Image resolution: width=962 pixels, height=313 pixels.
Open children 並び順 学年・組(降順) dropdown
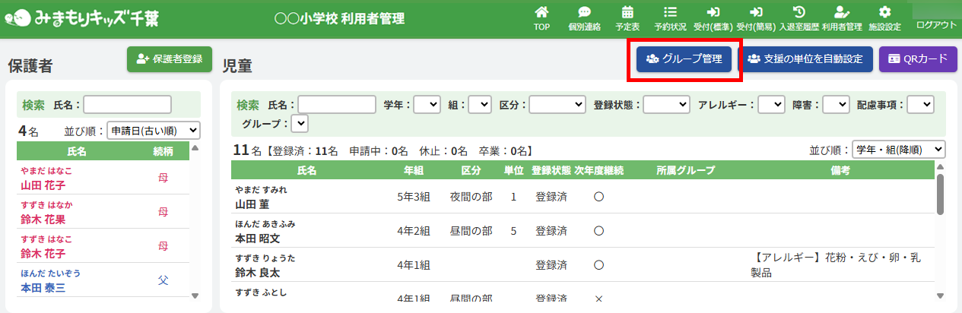tap(898, 150)
